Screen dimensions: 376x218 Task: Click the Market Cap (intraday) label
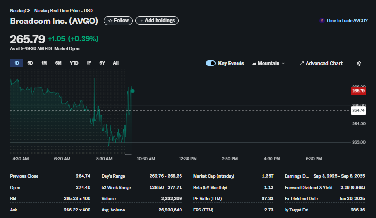[x=214, y=176]
